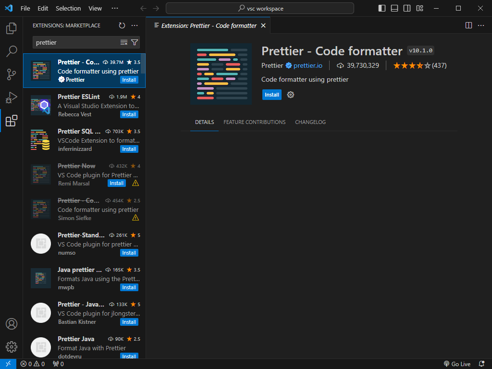492x369 pixels.
Task: Open notifications bell in status bar
Action: pos(481,364)
